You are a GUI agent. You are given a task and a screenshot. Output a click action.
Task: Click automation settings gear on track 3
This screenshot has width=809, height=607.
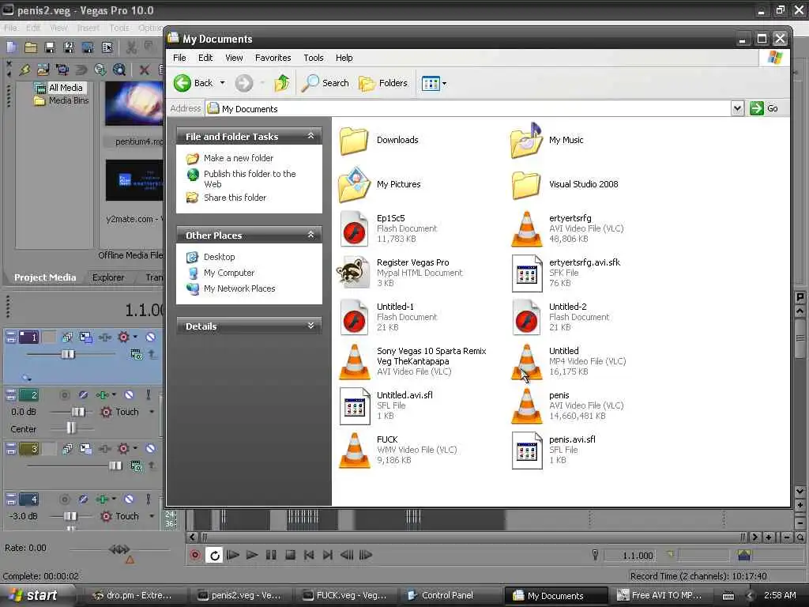pos(123,449)
